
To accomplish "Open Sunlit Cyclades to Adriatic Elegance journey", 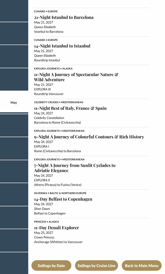I will (x=75, y=168).
